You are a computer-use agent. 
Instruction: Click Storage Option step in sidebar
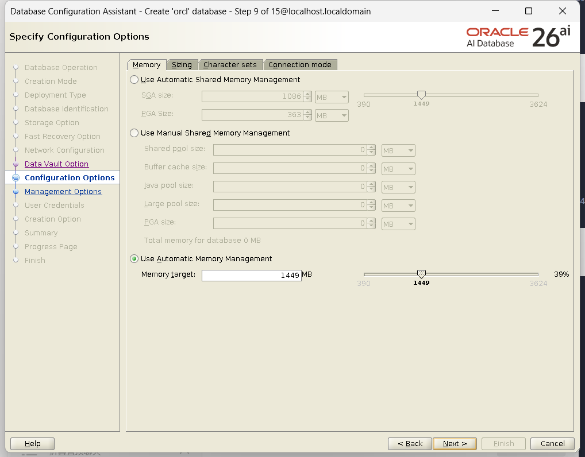coord(52,123)
